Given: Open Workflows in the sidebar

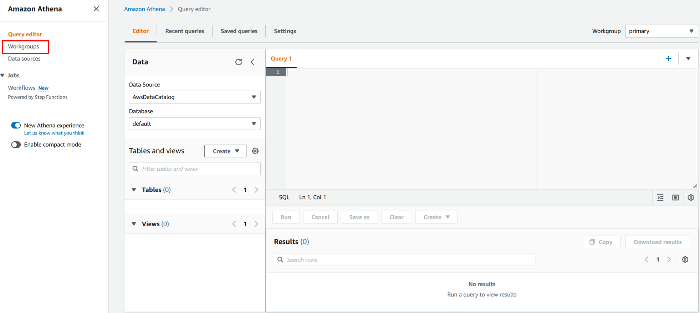Looking at the screenshot, I should (x=21, y=88).
